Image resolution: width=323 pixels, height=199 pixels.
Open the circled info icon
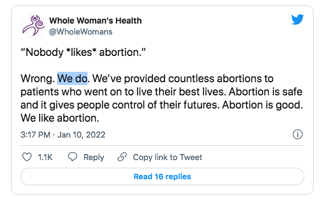(x=298, y=134)
